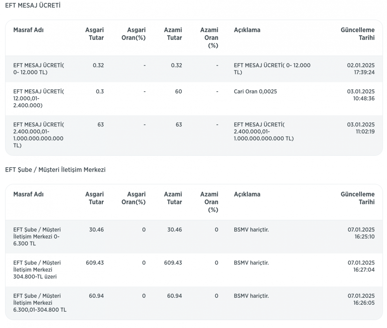Click Asgari Oran(%) header in first table
The width and height of the screenshot is (387, 328).
click(x=133, y=34)
